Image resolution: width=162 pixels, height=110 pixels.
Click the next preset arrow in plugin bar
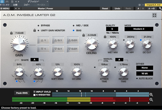[x=19, y=8]
